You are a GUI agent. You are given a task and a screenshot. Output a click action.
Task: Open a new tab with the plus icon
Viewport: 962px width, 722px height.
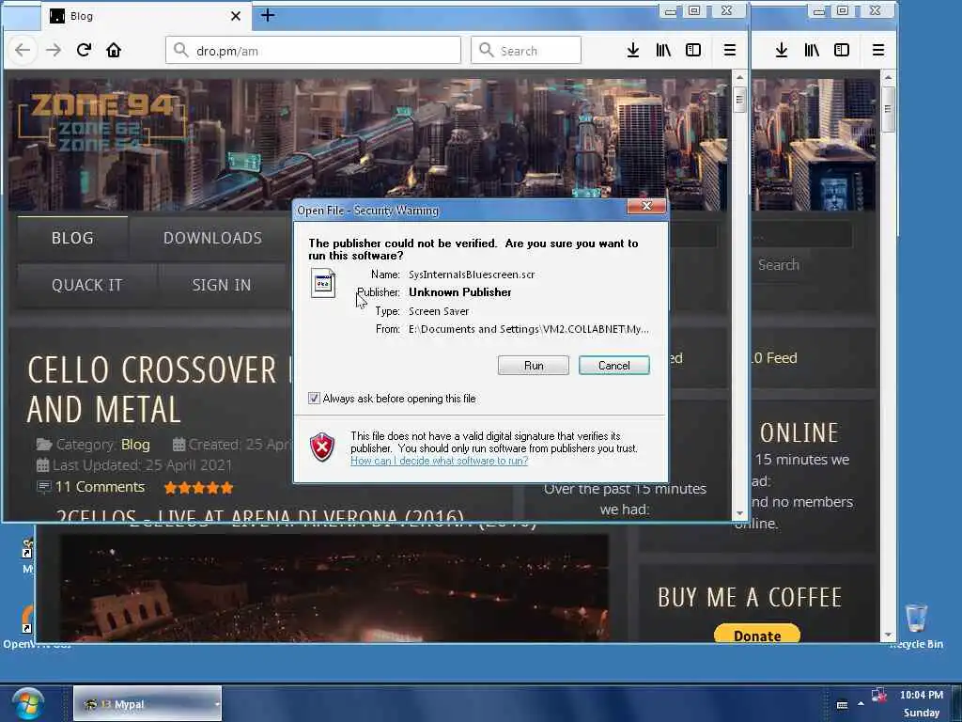pyautogui.click(x=268, y=15)
